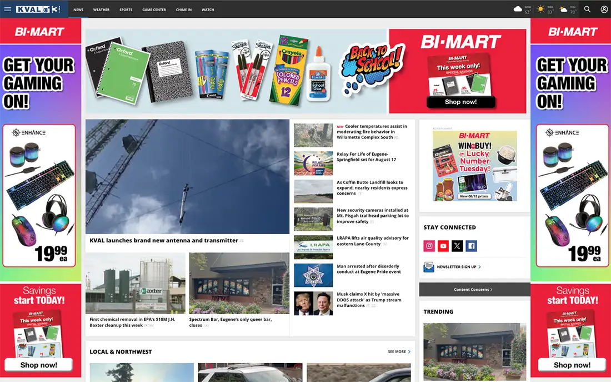
Task: Open the user account icon
Action: point(604,9)
